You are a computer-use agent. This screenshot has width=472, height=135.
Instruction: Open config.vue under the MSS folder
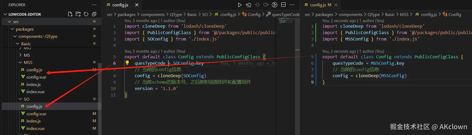point(36,77)
